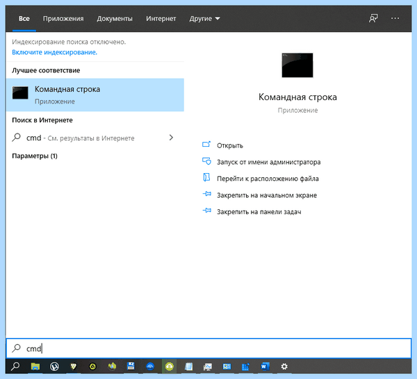
Task: Switch to the Приложения tab
Action: 63,19
